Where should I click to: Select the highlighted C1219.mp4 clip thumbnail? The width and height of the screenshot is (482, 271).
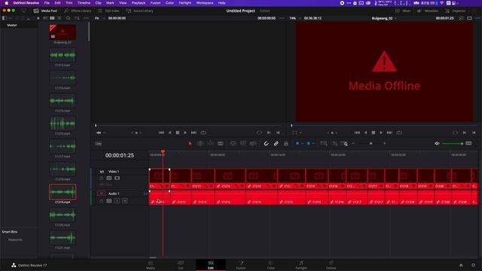click(63, 192)
